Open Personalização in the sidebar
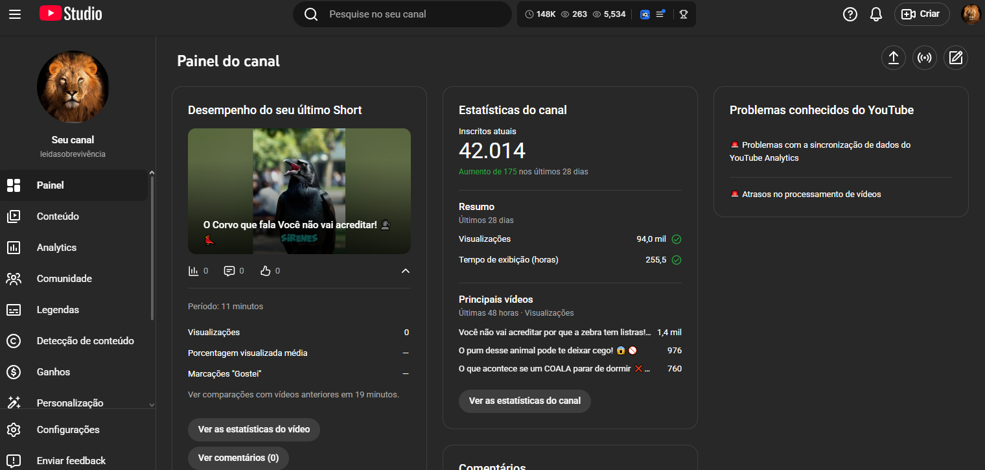Viewport: 985px width, 470px height. point(75,402)
